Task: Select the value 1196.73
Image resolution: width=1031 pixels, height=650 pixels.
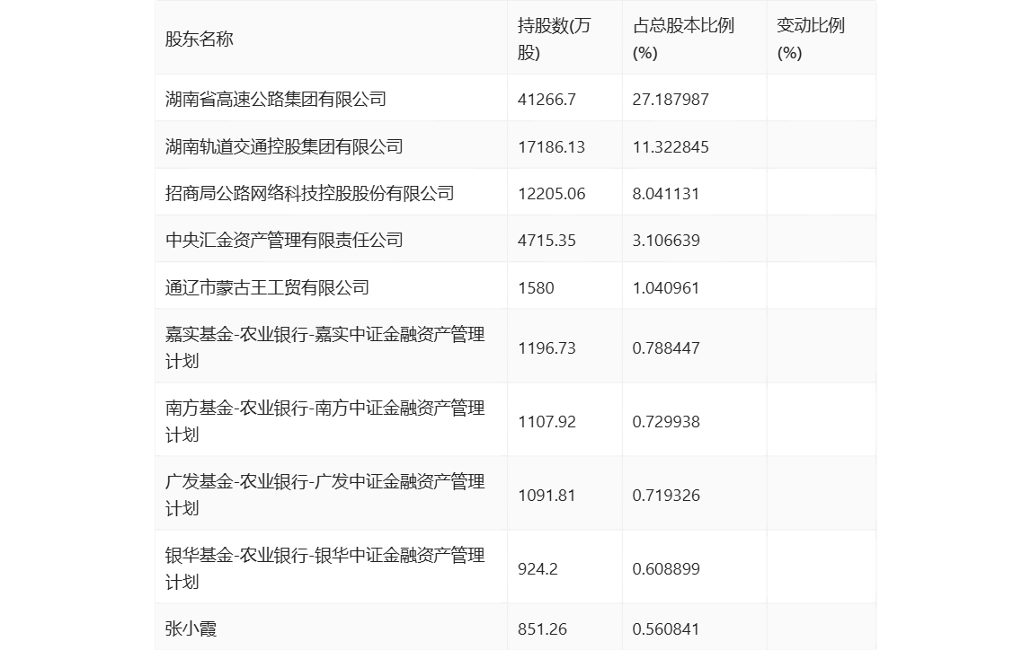Action: (547, 348)
